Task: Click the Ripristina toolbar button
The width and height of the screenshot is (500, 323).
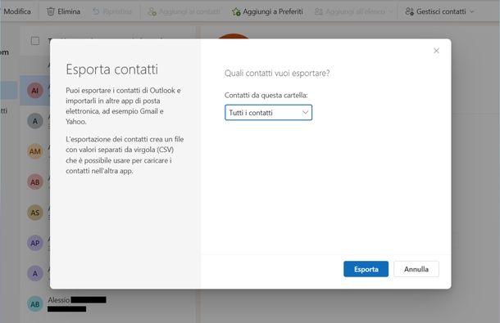Action: click(112, 11)
